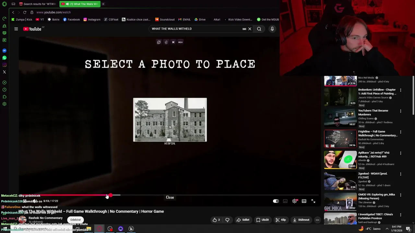Open the Drive bookmark
This screenshot has height=233, width=415.
click(200, 19)
